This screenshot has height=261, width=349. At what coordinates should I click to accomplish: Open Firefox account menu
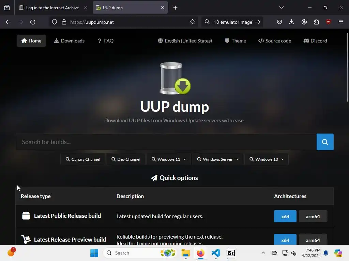click(304, 22)
